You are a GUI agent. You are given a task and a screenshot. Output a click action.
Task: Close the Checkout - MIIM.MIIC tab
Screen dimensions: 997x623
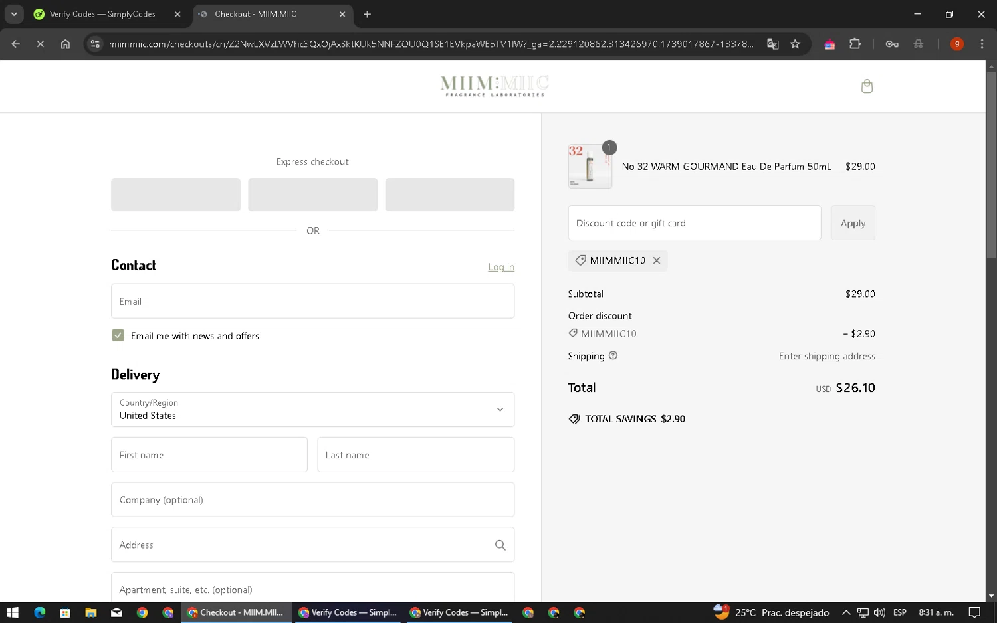tap(342, 14)
